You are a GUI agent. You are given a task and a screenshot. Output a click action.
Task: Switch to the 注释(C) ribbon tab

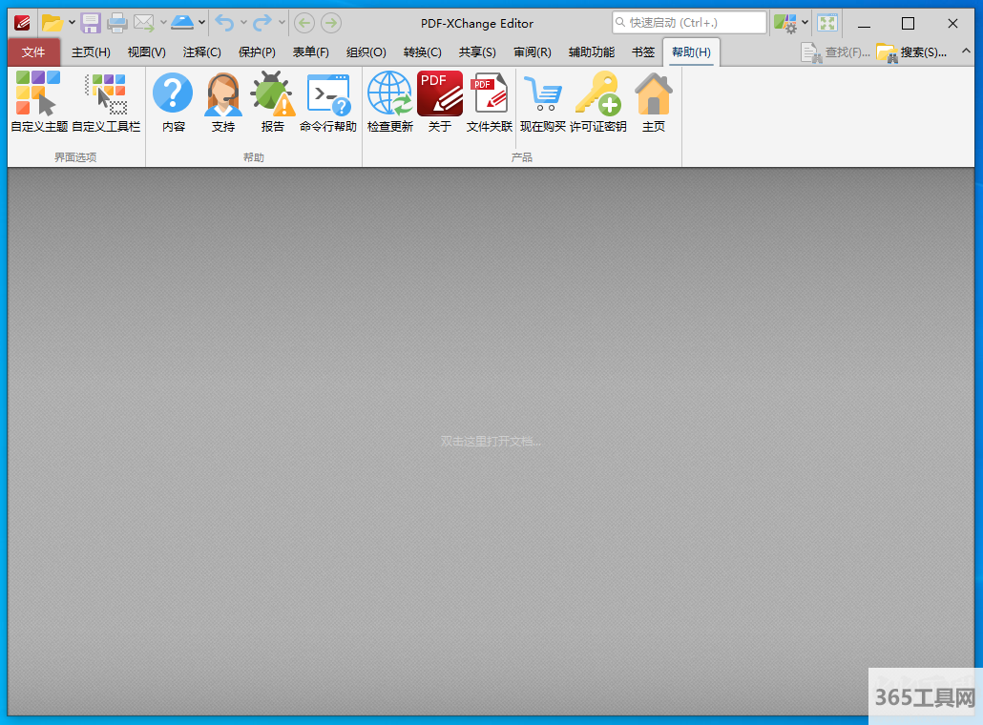tap(201, 52)
